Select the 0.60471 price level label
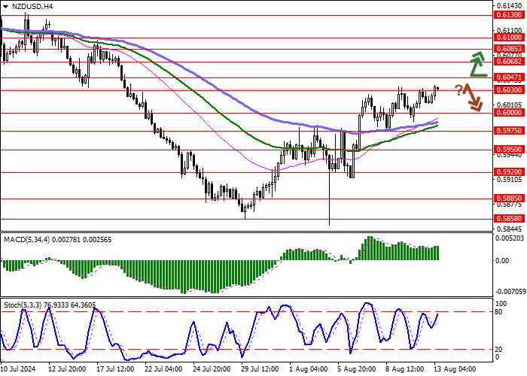This screenshot has width=527, height=376. [509, 77]
